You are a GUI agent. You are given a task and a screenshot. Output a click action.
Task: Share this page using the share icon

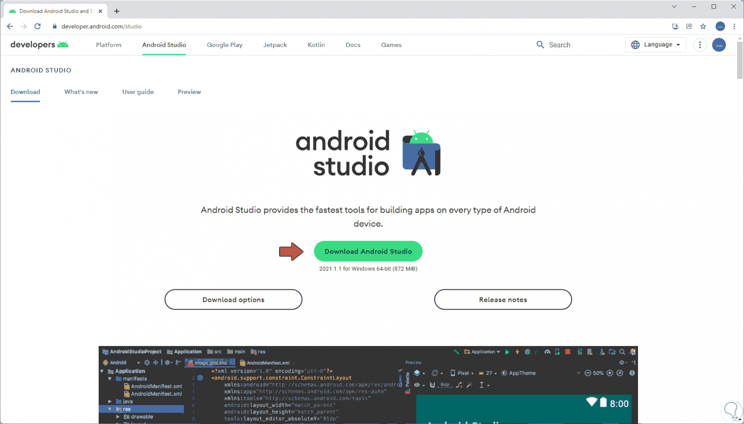(x=689, y=27)
